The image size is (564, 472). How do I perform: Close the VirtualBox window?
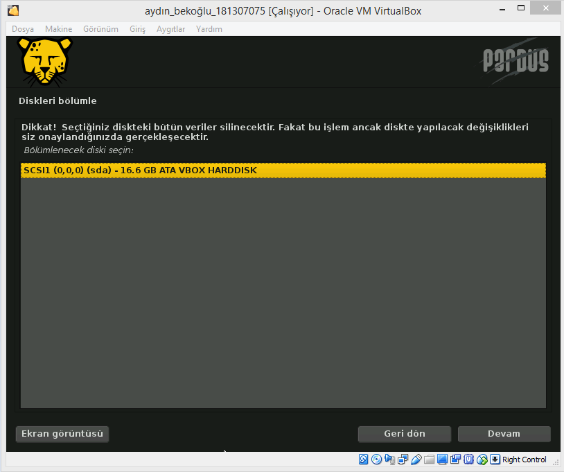tap(545, 8)
